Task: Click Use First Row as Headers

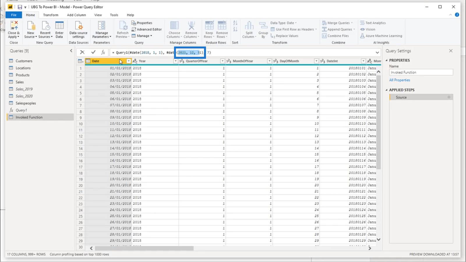Action: point(294,29)
